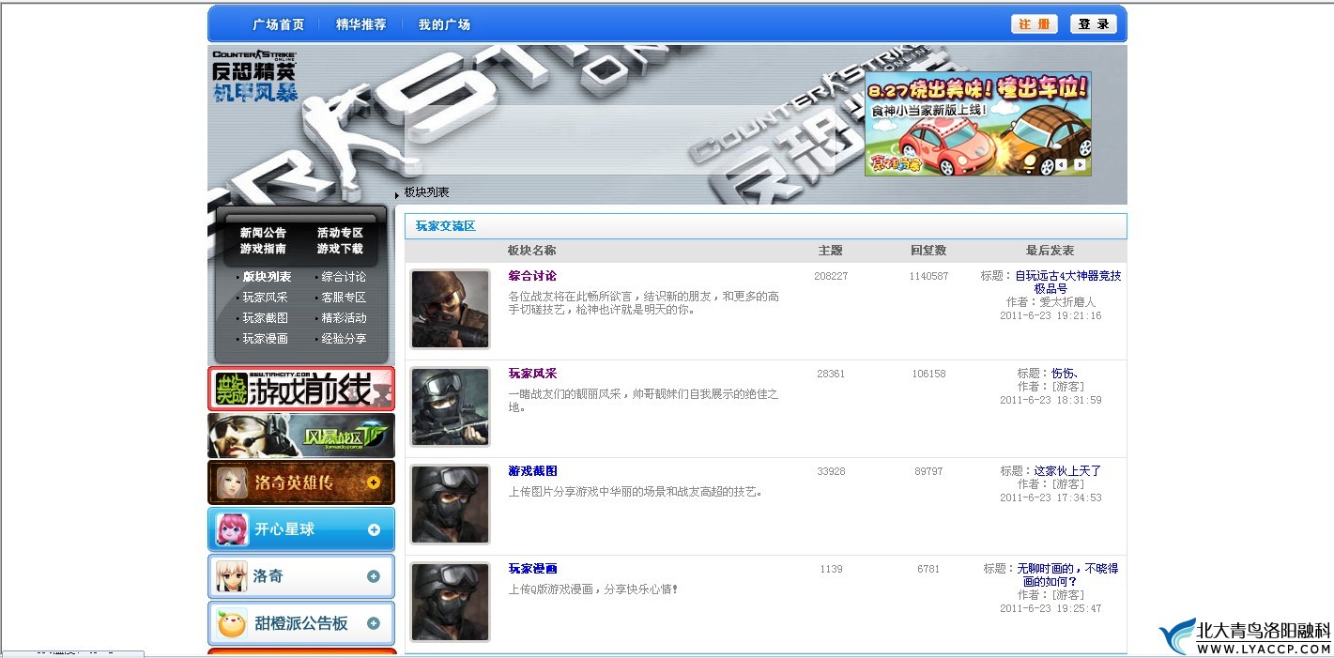The image size is (1334, 658).
Task: Open the 玩家漫画 board title link
Action: pos(532,569)
